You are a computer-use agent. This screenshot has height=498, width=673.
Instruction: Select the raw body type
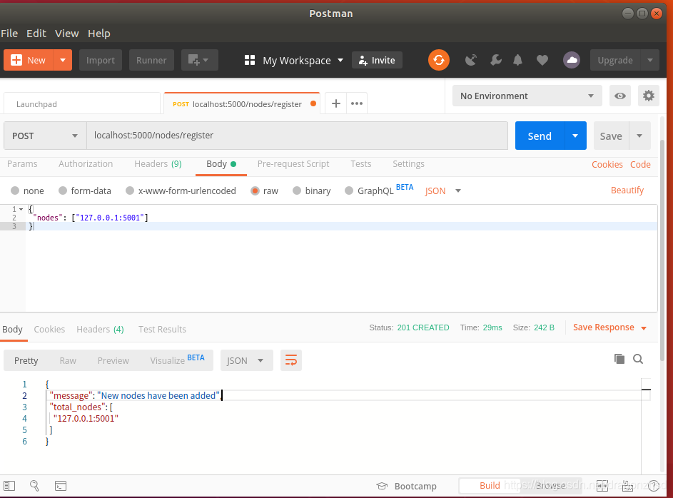tap(255, 190)
